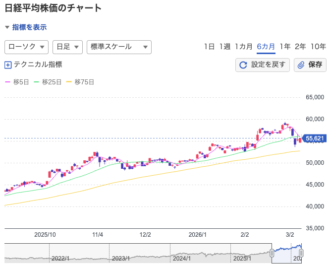Open the 標準スケール scale dropdown
Image resolution: width=330 pixels, height=270 pixels.
[x=119, y=47]
